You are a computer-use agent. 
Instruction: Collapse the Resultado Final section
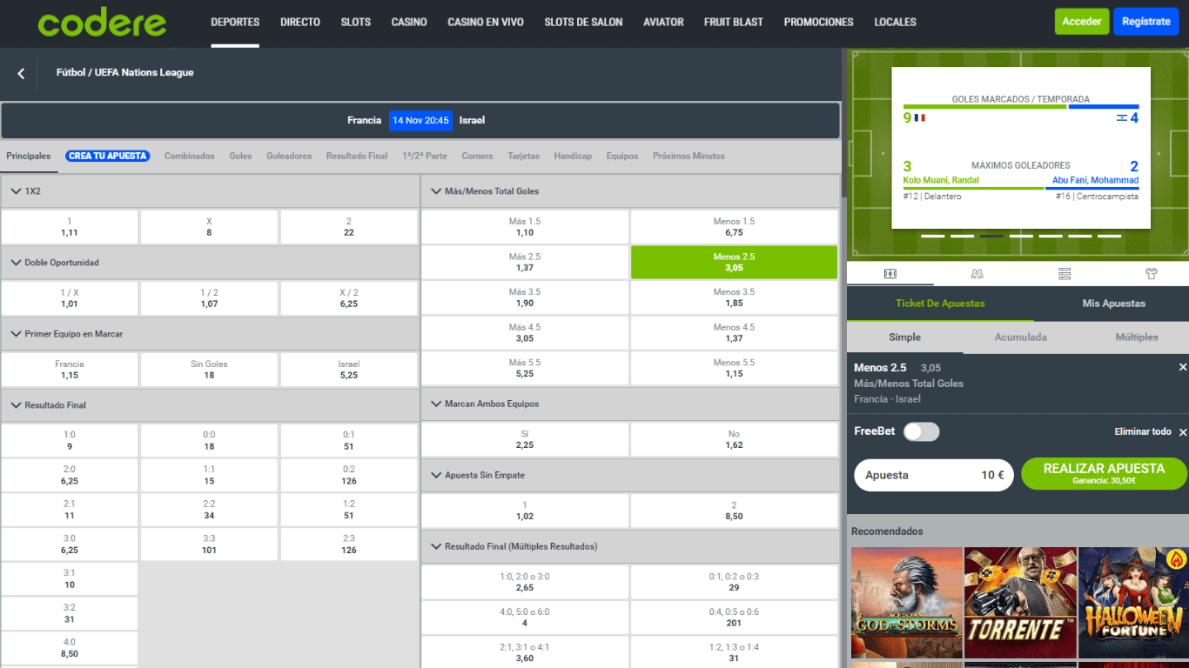210,404
